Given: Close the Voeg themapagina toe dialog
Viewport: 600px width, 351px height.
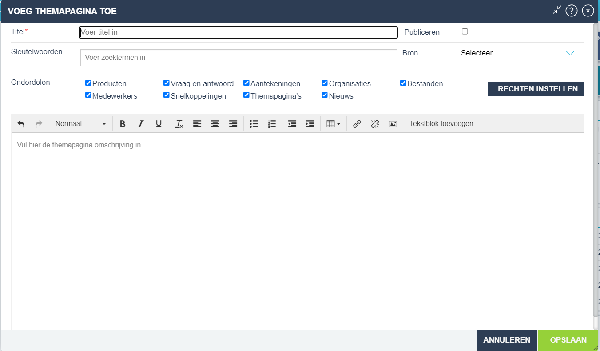Looking at the screenshot, I should [x=588, y=11].
